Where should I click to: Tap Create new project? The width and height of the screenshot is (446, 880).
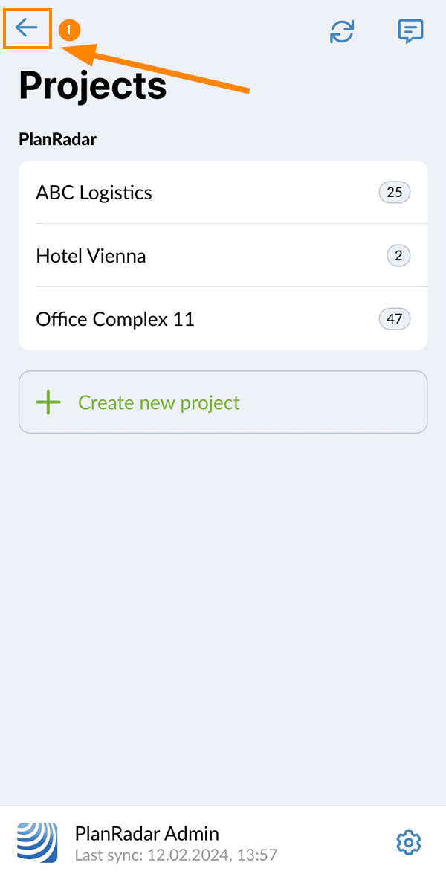[158, 402]
